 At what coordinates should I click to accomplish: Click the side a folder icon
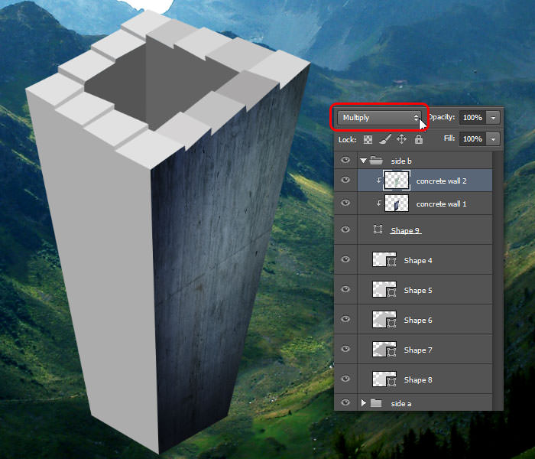376,403
